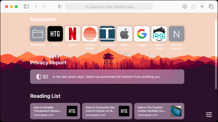Go back with the left chevron
Viewport: 218px width, 122px height.
coord(36,6)
